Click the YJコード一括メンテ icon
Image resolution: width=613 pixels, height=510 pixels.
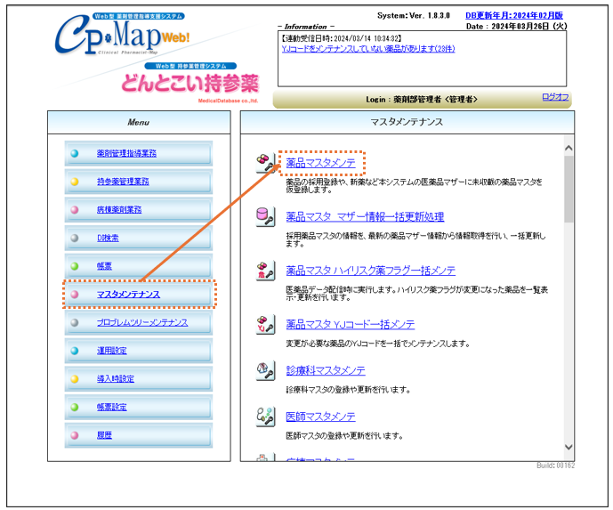[x=265, y=324]
